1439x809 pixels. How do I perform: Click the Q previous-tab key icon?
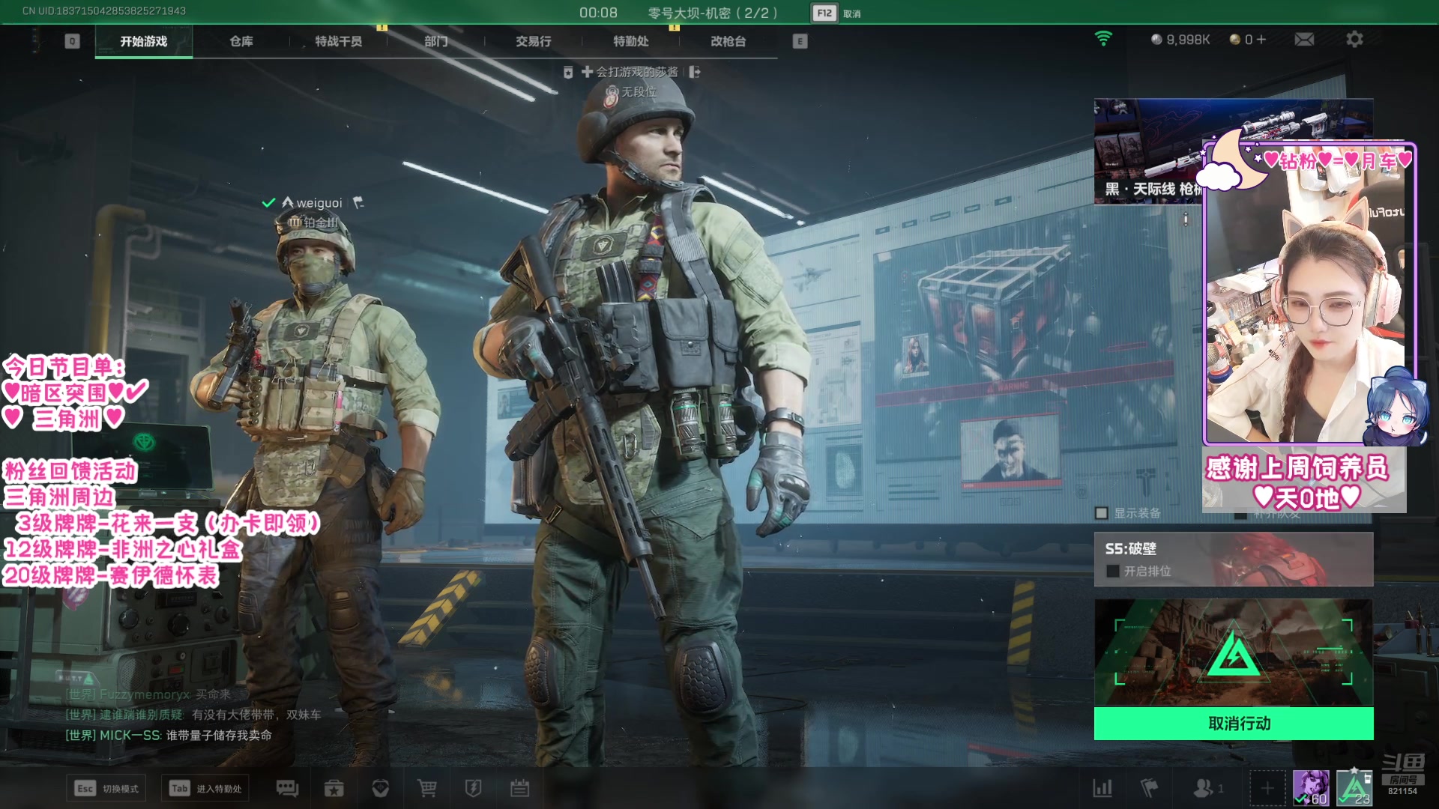coord(72,41)
